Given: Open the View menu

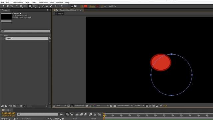Looking at the screenshot, I should [x=52, y=2].
